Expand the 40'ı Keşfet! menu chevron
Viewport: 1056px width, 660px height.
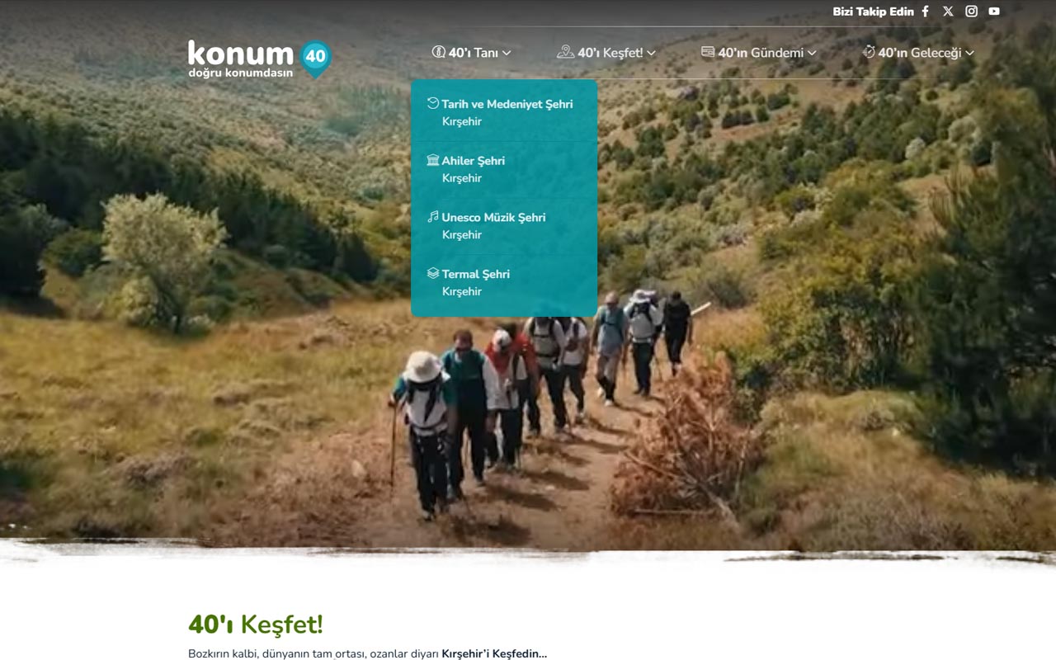pos(651,53)
